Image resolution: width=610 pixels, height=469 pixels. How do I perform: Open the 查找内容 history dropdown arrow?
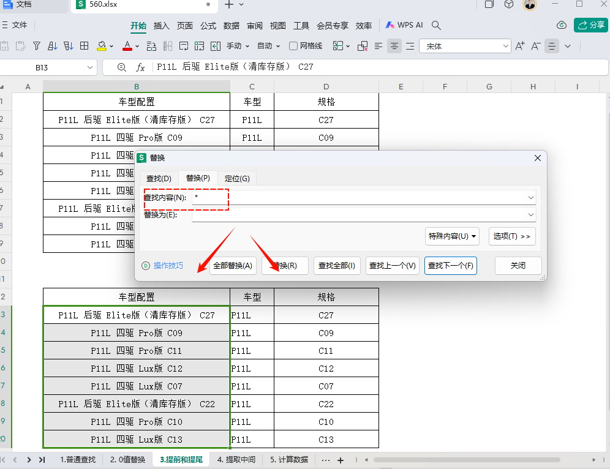click(x=530, y=198)
